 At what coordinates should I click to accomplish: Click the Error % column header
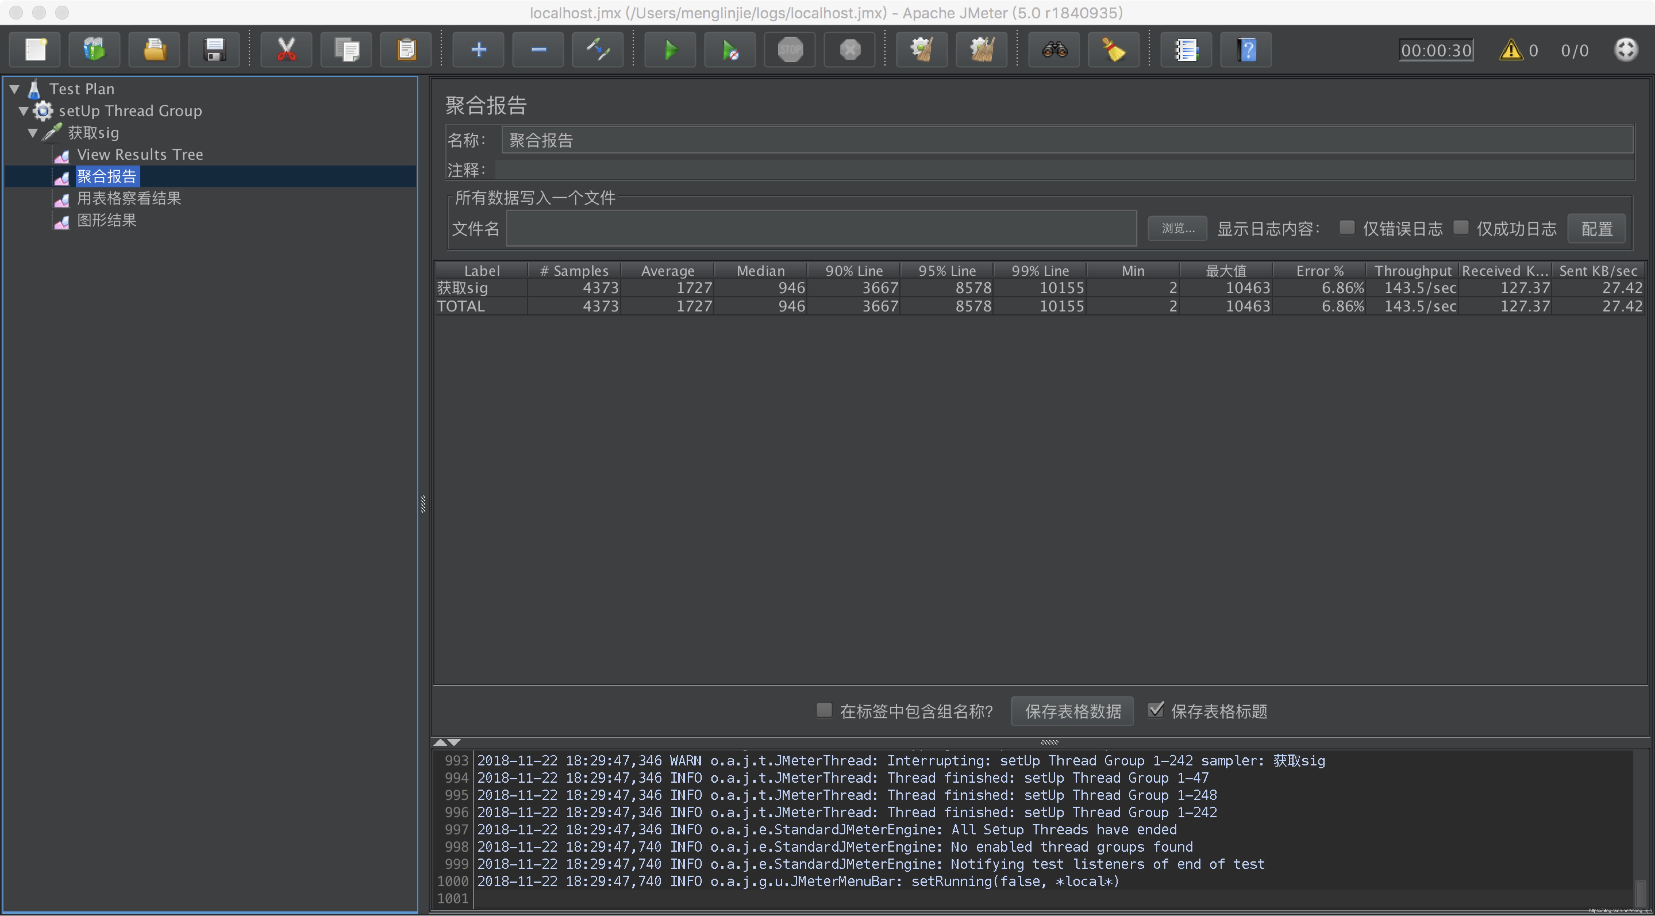(x=1320, y=270)
